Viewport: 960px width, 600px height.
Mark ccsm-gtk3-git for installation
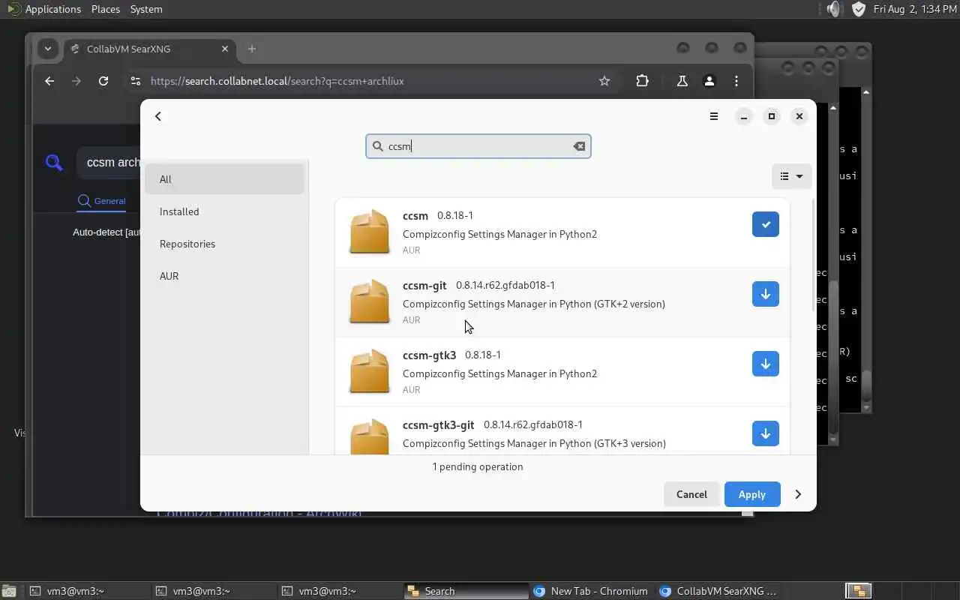coord(766,433)
